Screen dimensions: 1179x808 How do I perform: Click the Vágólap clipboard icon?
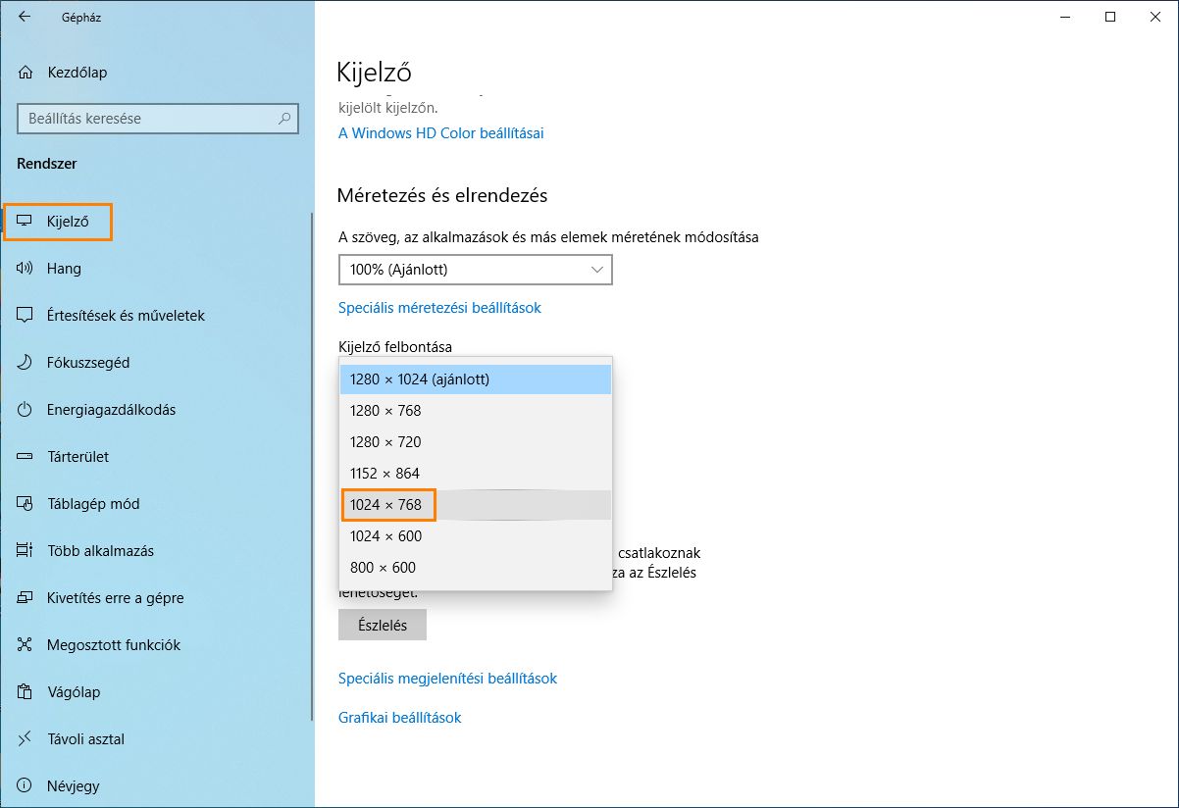[26, 692]
